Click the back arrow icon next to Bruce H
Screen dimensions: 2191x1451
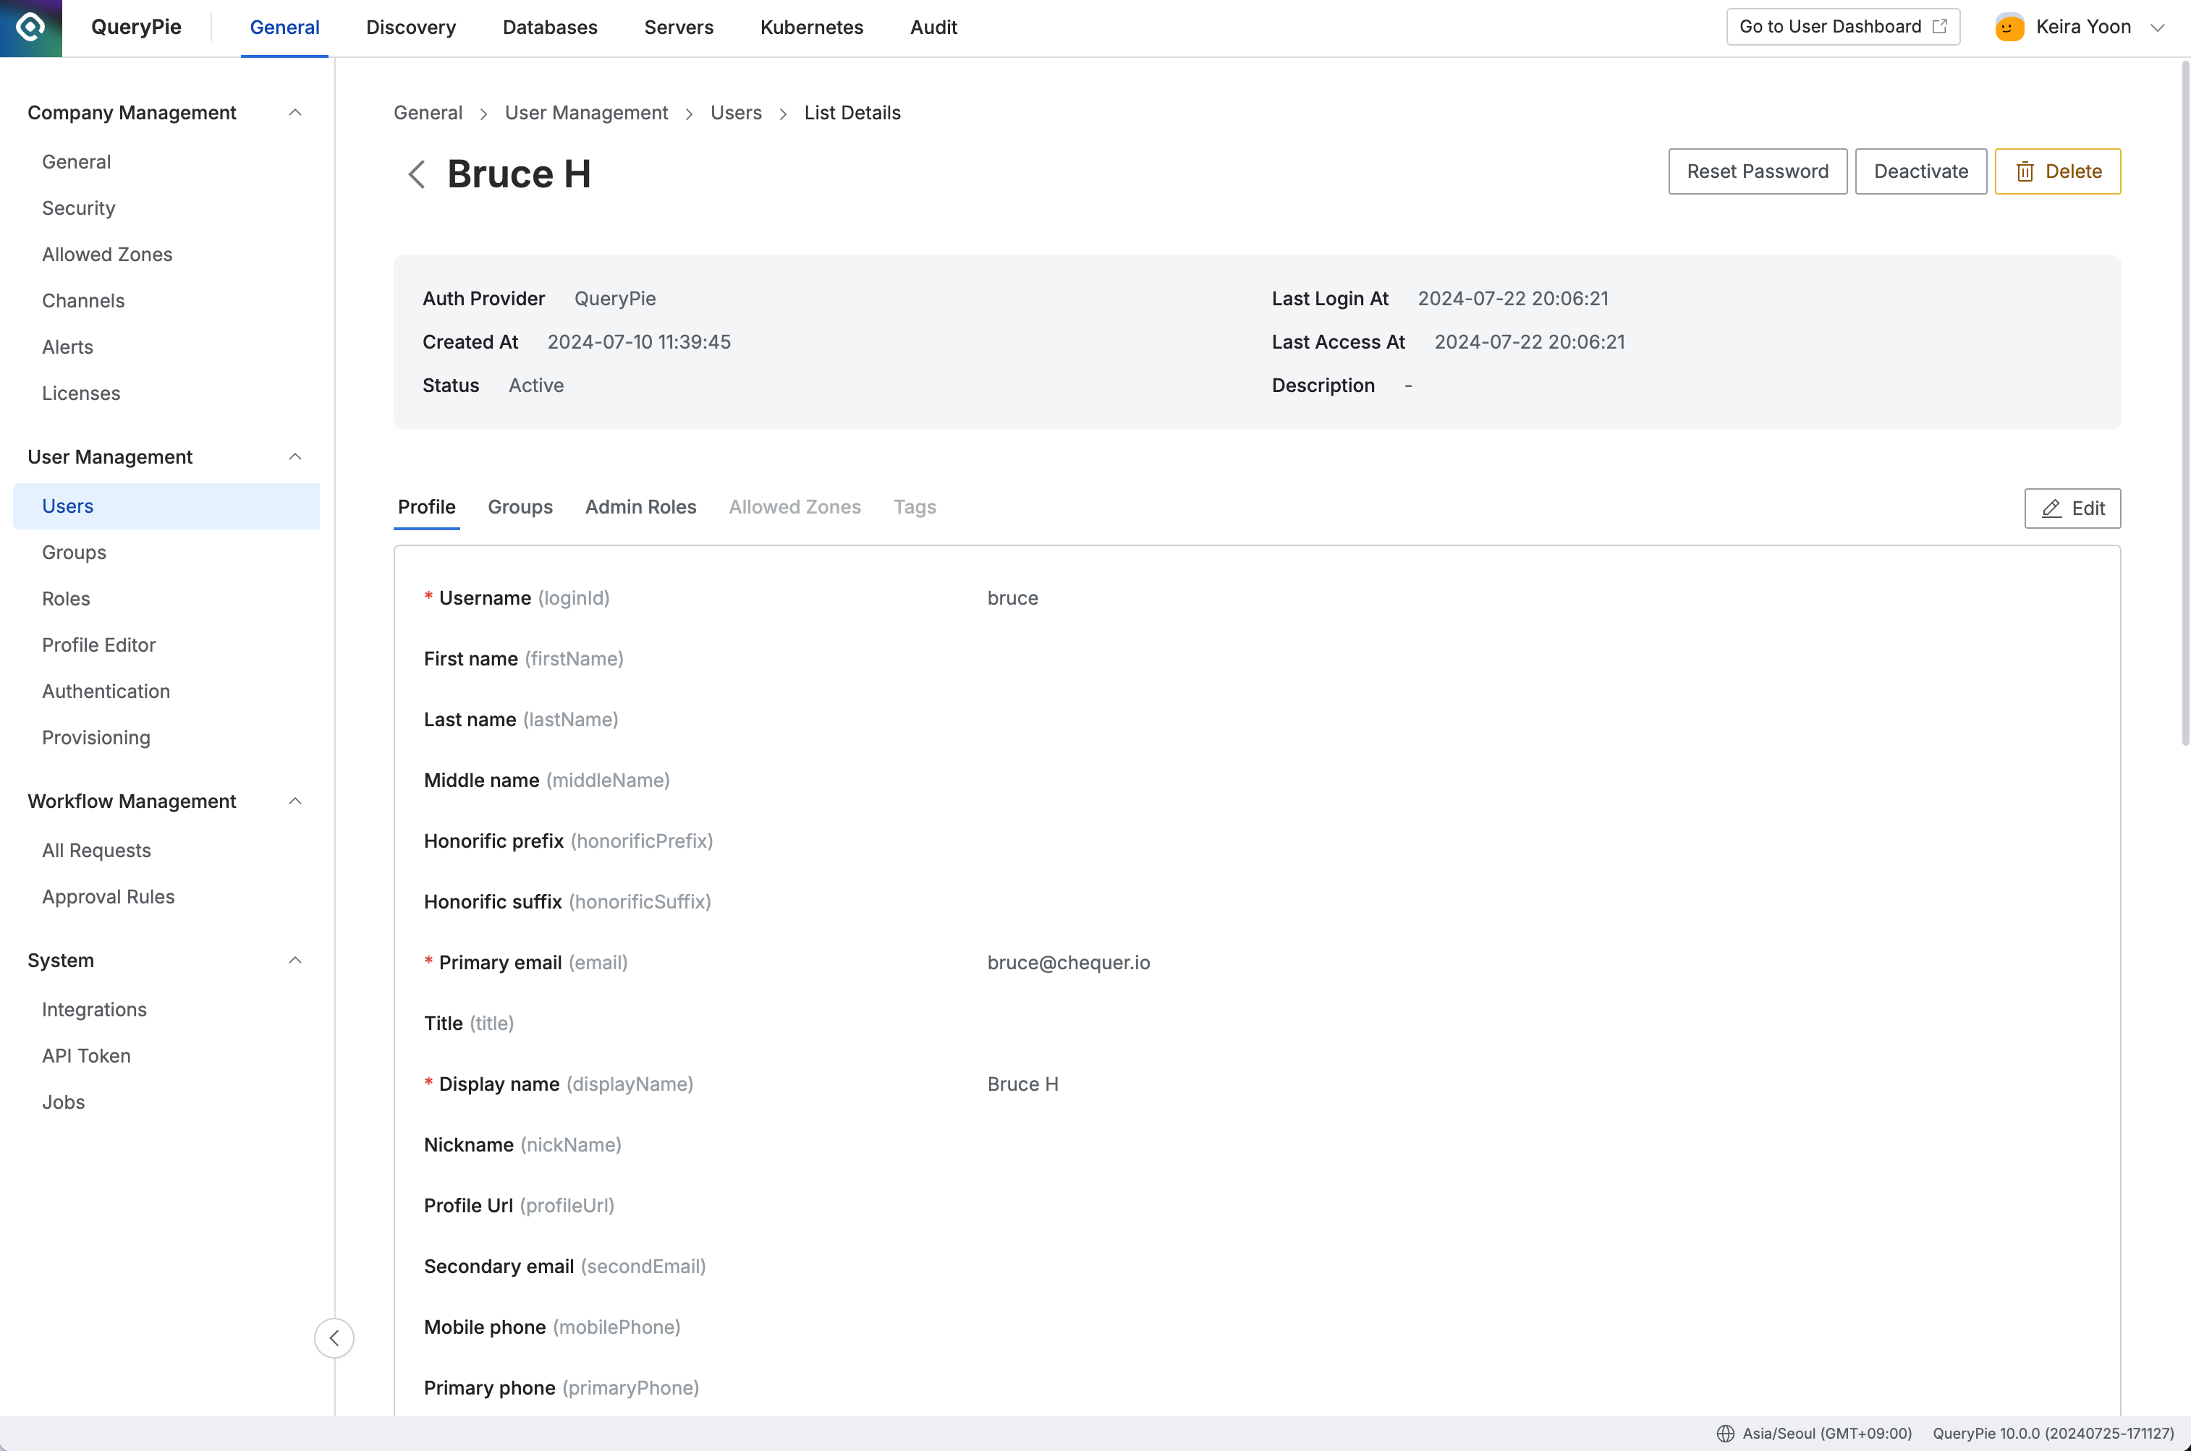(x=415, y=174)
